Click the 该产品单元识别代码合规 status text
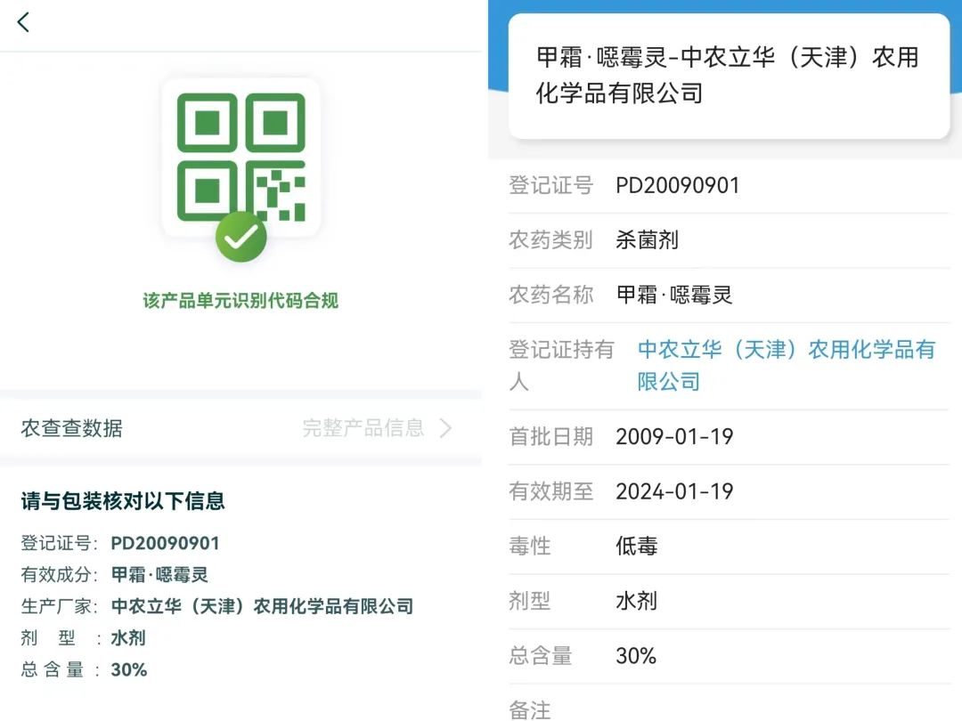 [x=240, y=301]
